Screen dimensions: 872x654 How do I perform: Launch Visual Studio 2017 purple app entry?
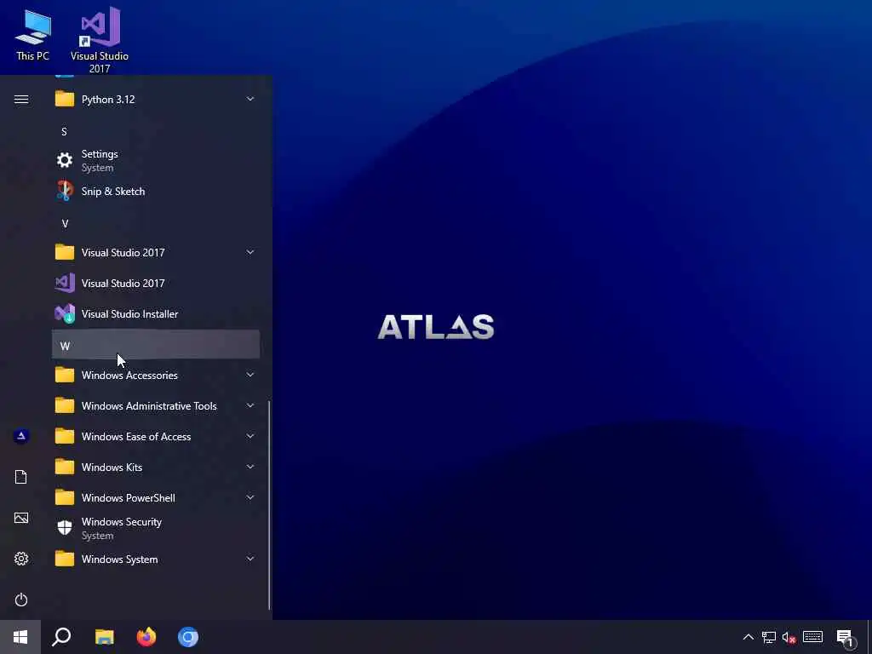[156, 283]
